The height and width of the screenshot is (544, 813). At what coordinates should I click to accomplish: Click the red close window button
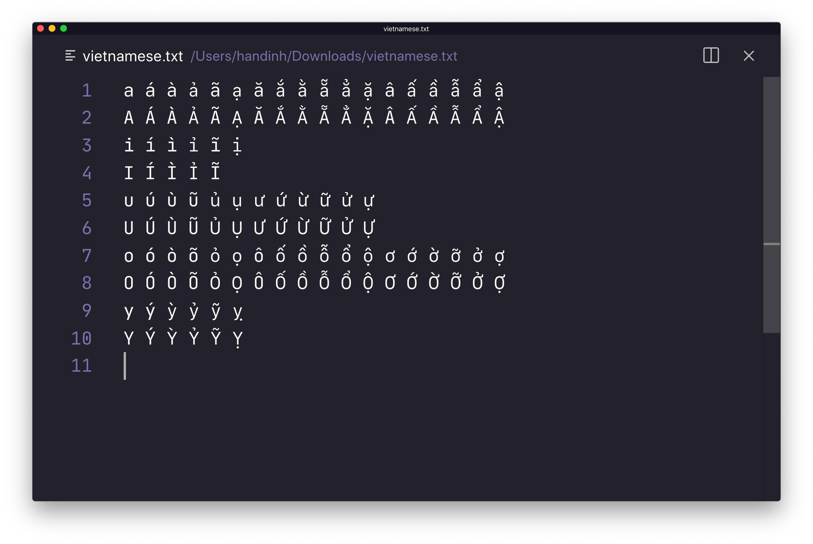40,28
